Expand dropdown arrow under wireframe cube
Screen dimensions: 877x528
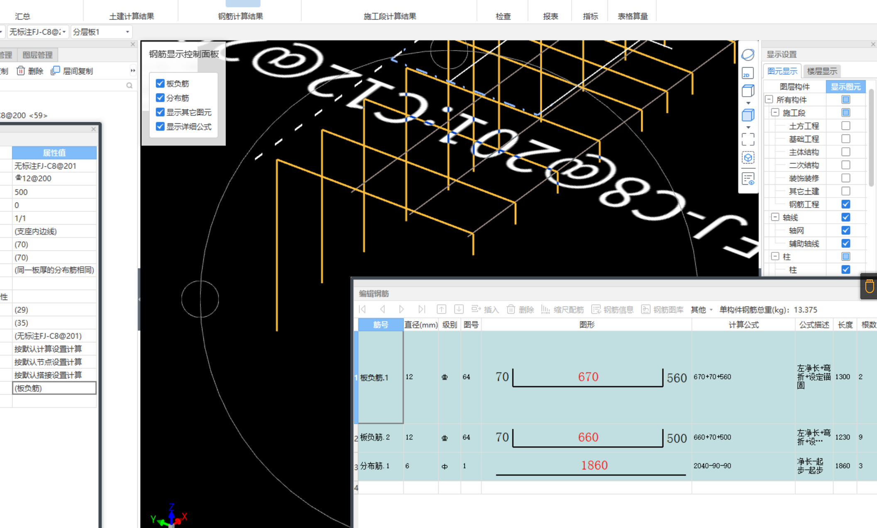pyautogui.click(x=748, y=103)
